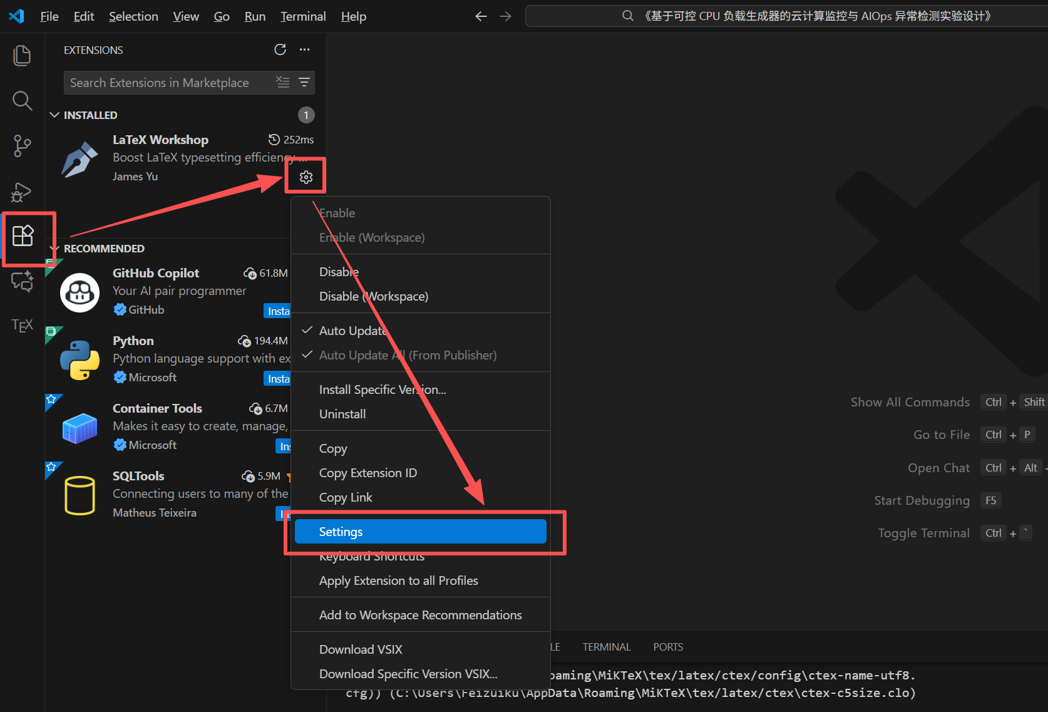The image size is (1048, 712).
Task: Open the View menu
Action: point(186,16)
